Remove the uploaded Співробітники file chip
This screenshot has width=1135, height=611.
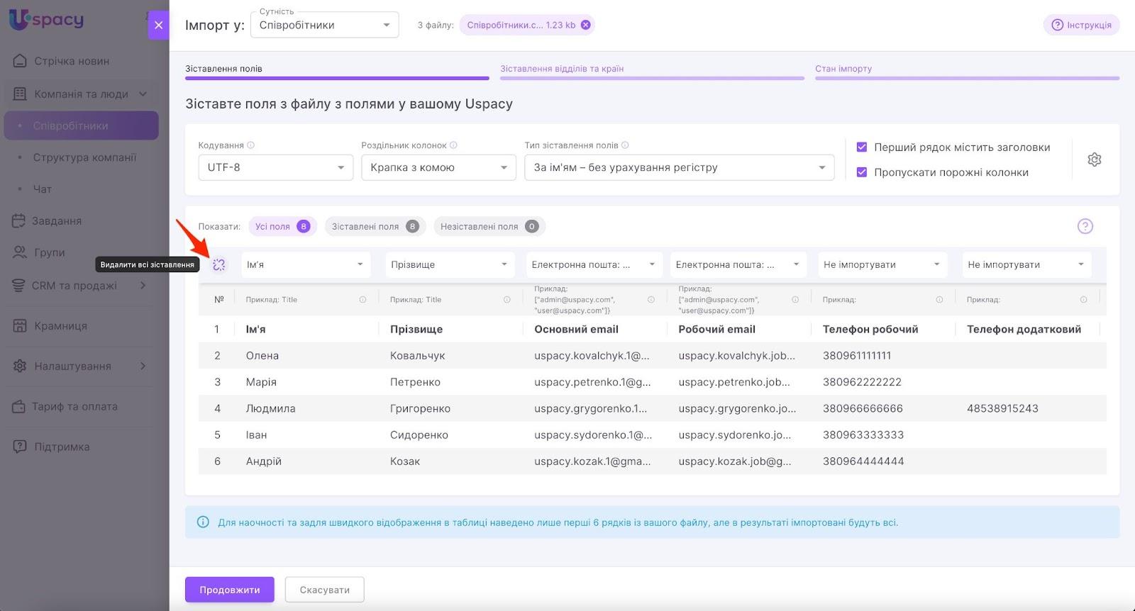(585, 25)
